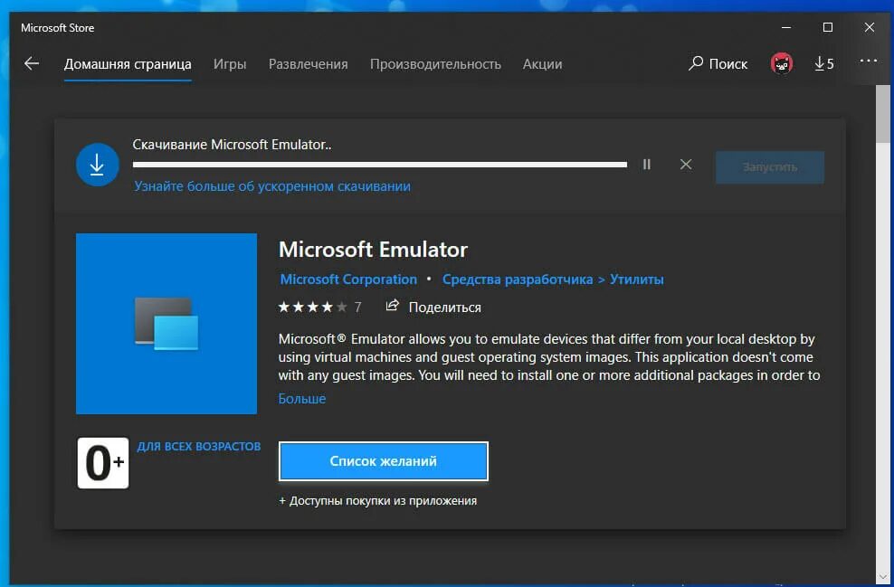894x587 pixels.
Task: Switch to the Игры tab
Action: pyautogui.click(x=230, y=64)
